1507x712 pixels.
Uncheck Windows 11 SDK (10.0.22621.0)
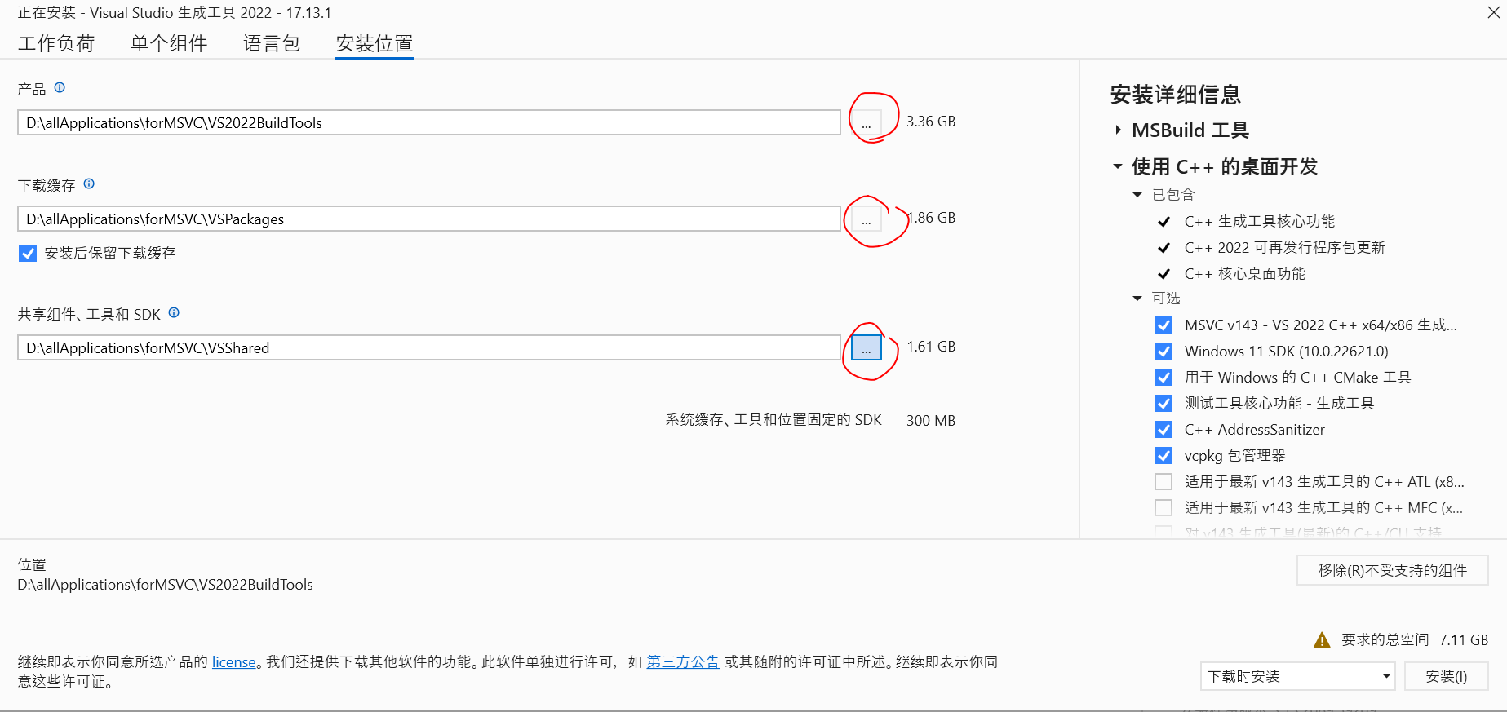[1163, 351]
